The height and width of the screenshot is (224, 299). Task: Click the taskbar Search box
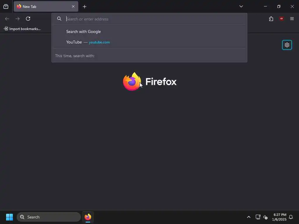[x=49, y=217]
